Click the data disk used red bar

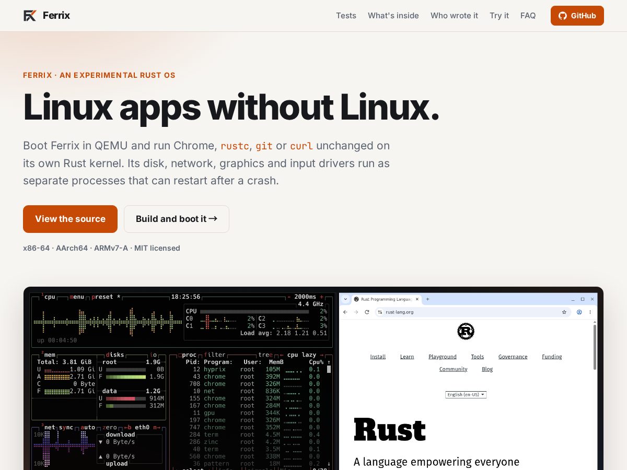pyautogui.click(x=120, y=398)
